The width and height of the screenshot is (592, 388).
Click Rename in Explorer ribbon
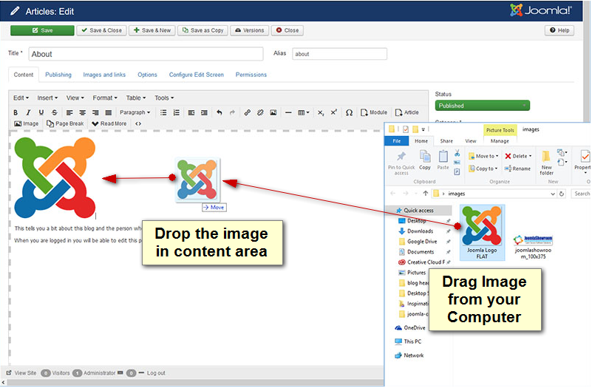coord(517,169)
